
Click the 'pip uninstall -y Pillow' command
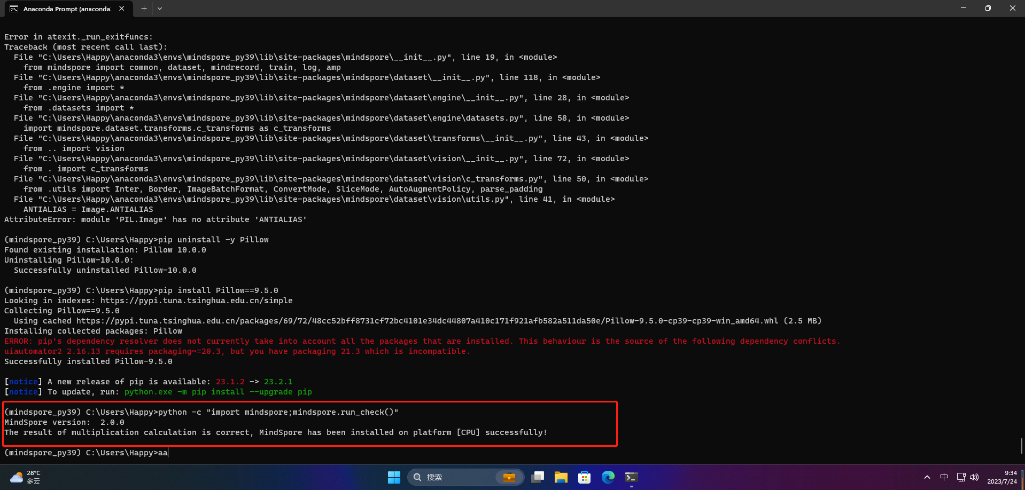(213, 240)
